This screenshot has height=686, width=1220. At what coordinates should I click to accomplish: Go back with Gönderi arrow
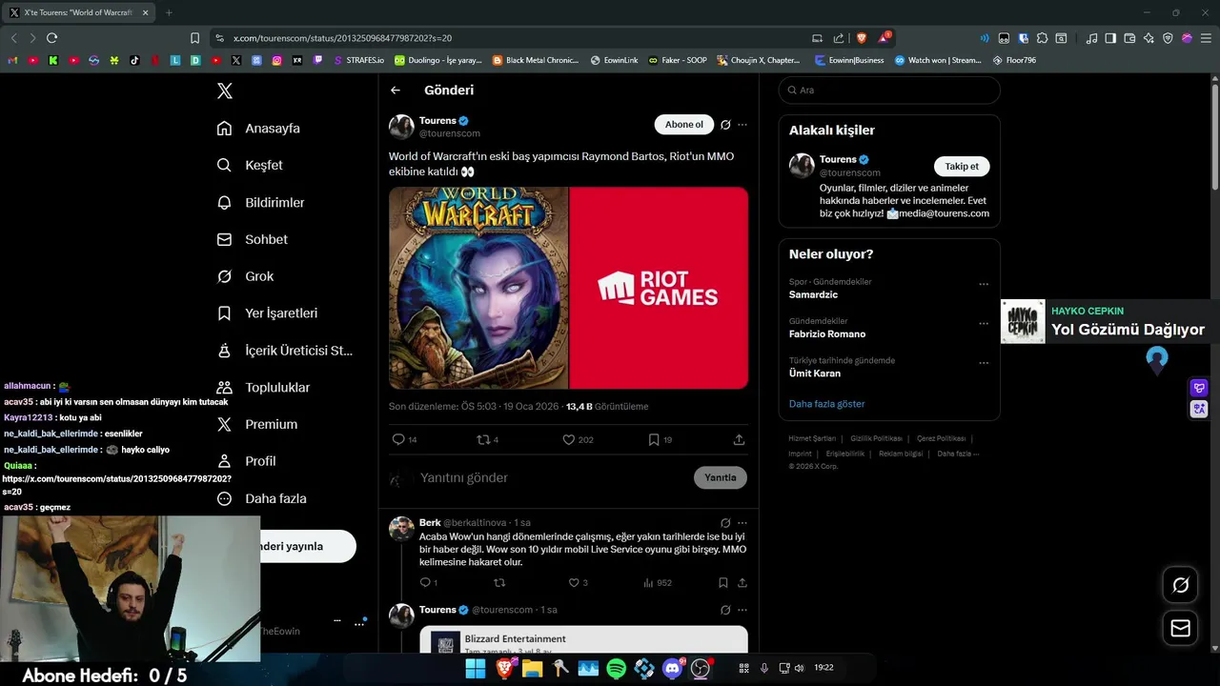click(396, 91)
